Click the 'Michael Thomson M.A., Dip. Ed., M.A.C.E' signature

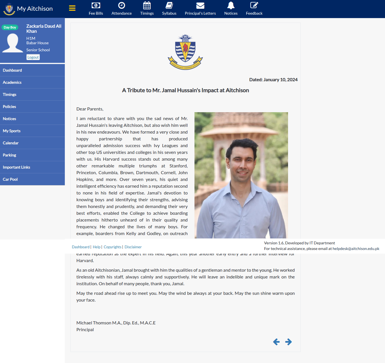116,323
